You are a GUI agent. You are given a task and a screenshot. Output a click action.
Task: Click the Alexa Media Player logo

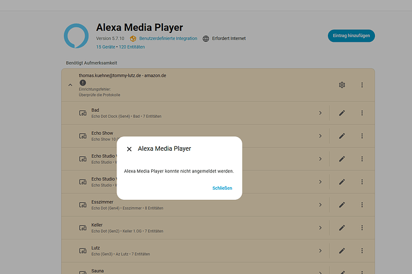[76, 36]
